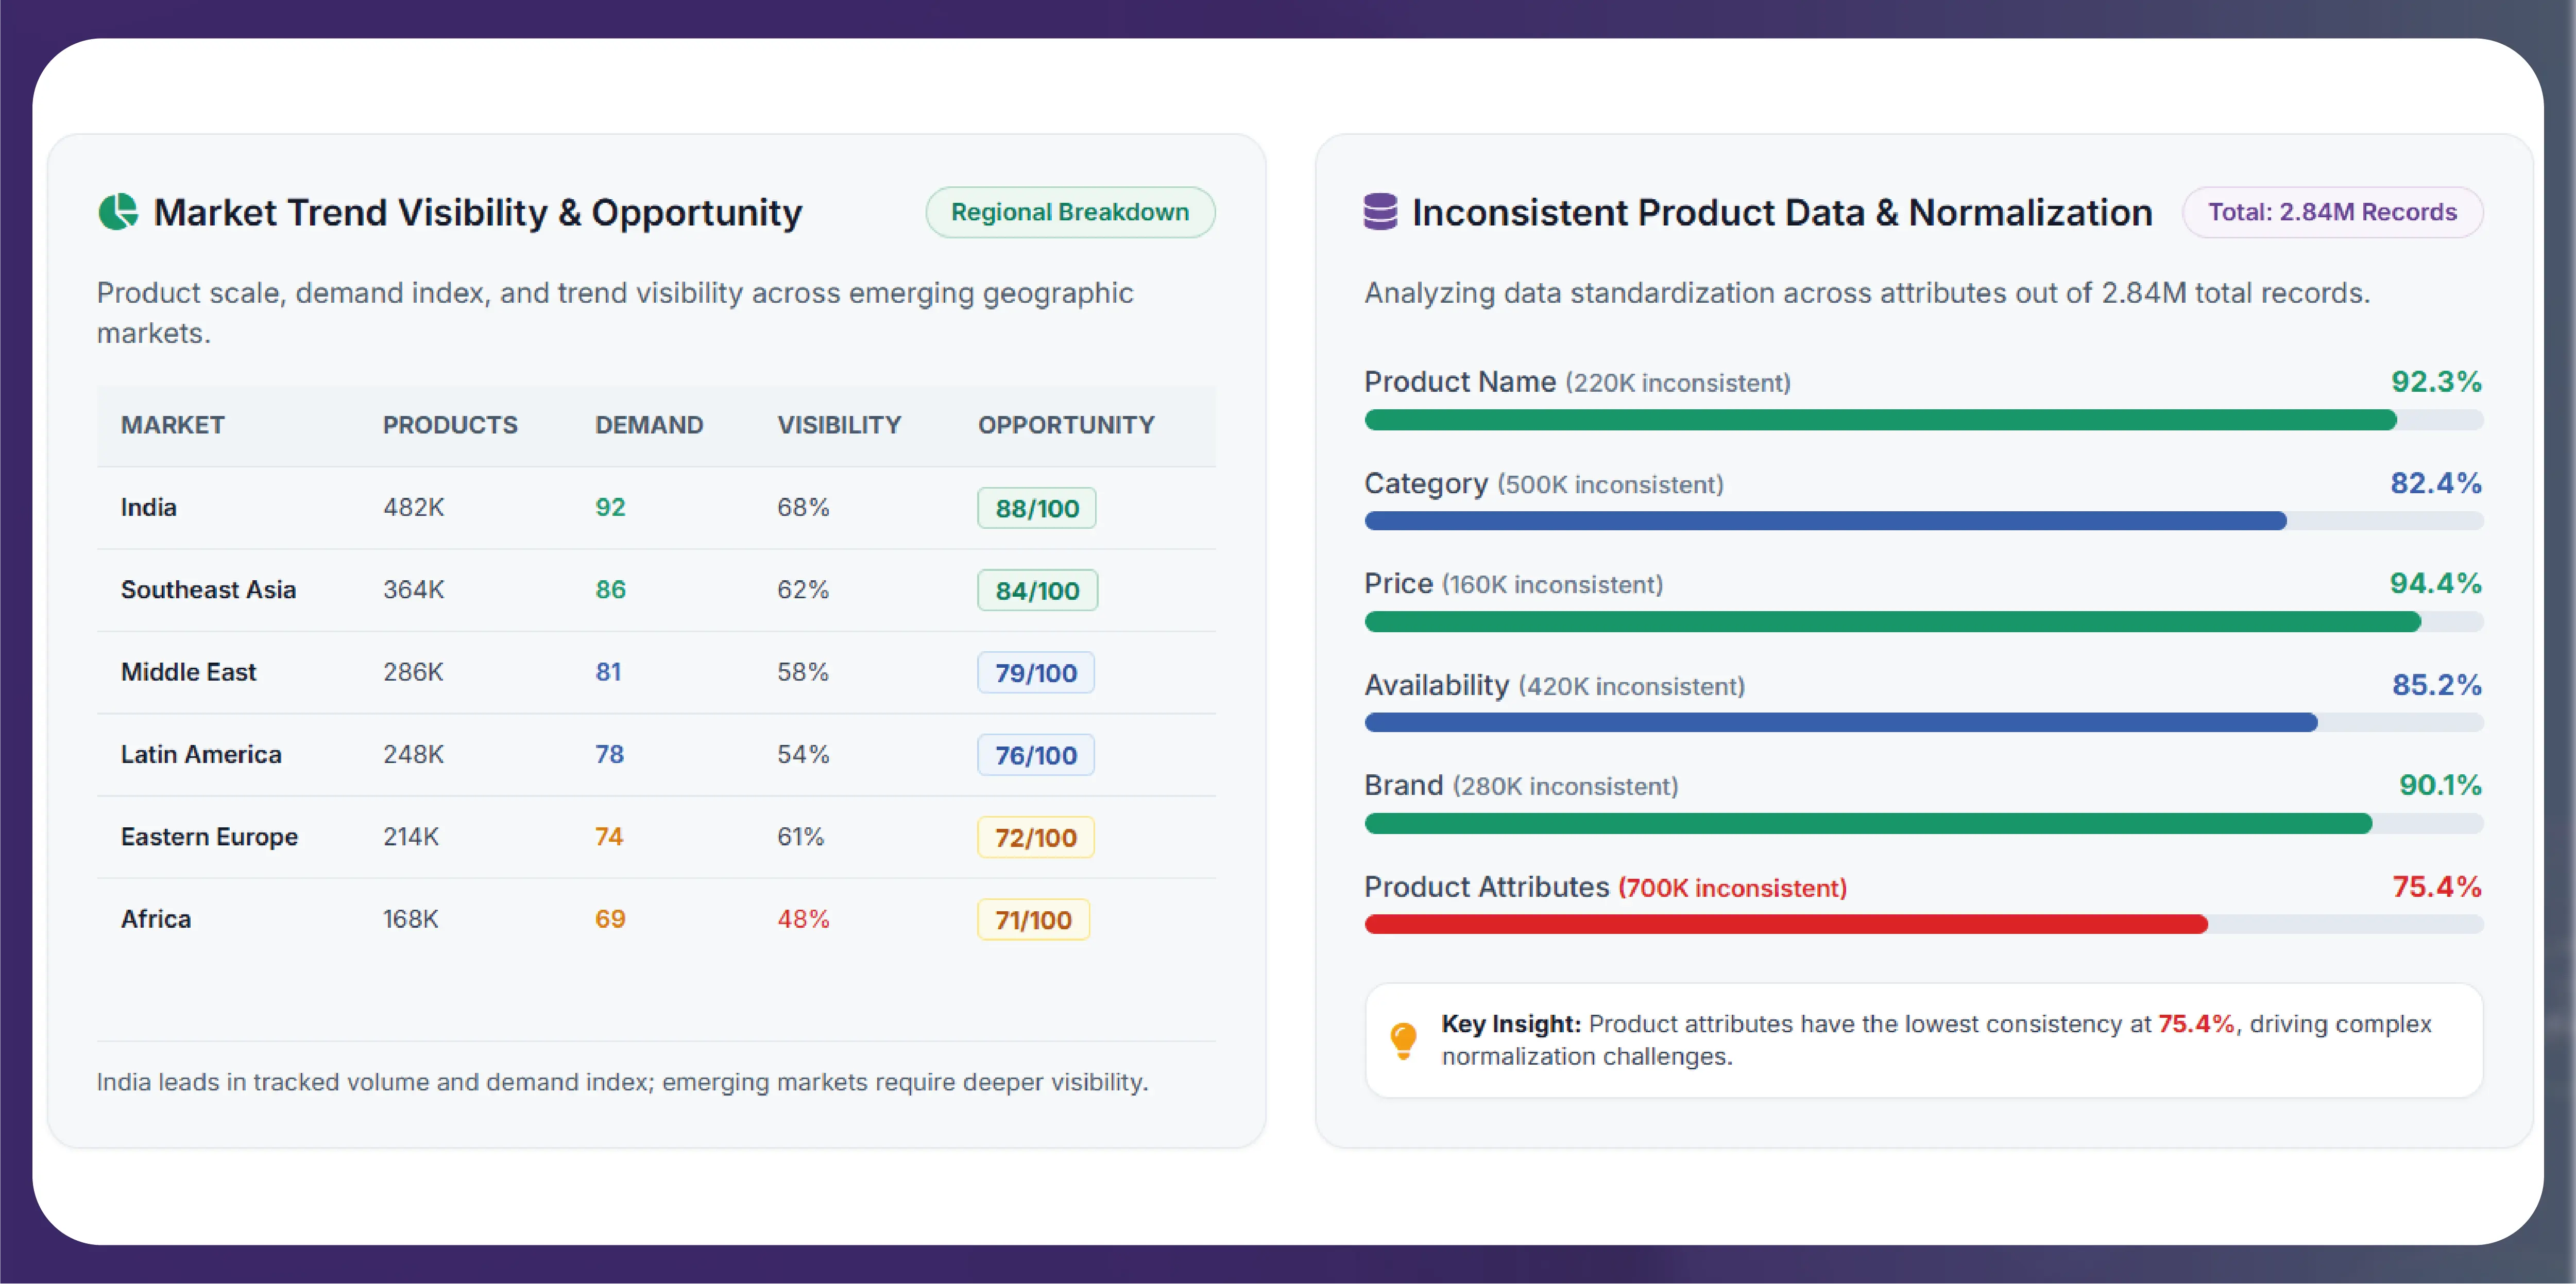Click India's 68% visibility value
Screen dimensions: 2576x1284
[x=803, y=507]
